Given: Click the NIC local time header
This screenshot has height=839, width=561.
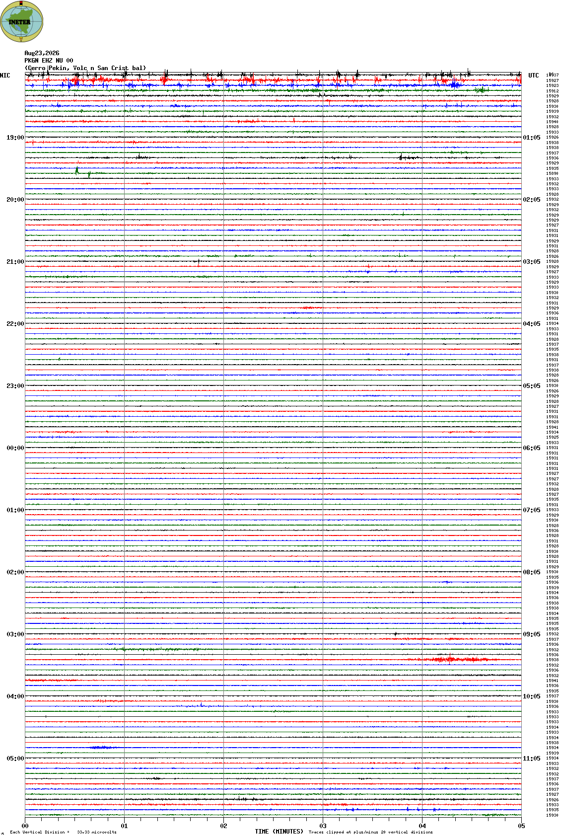Looking at the screenshot, I should (x=5, y=76).
